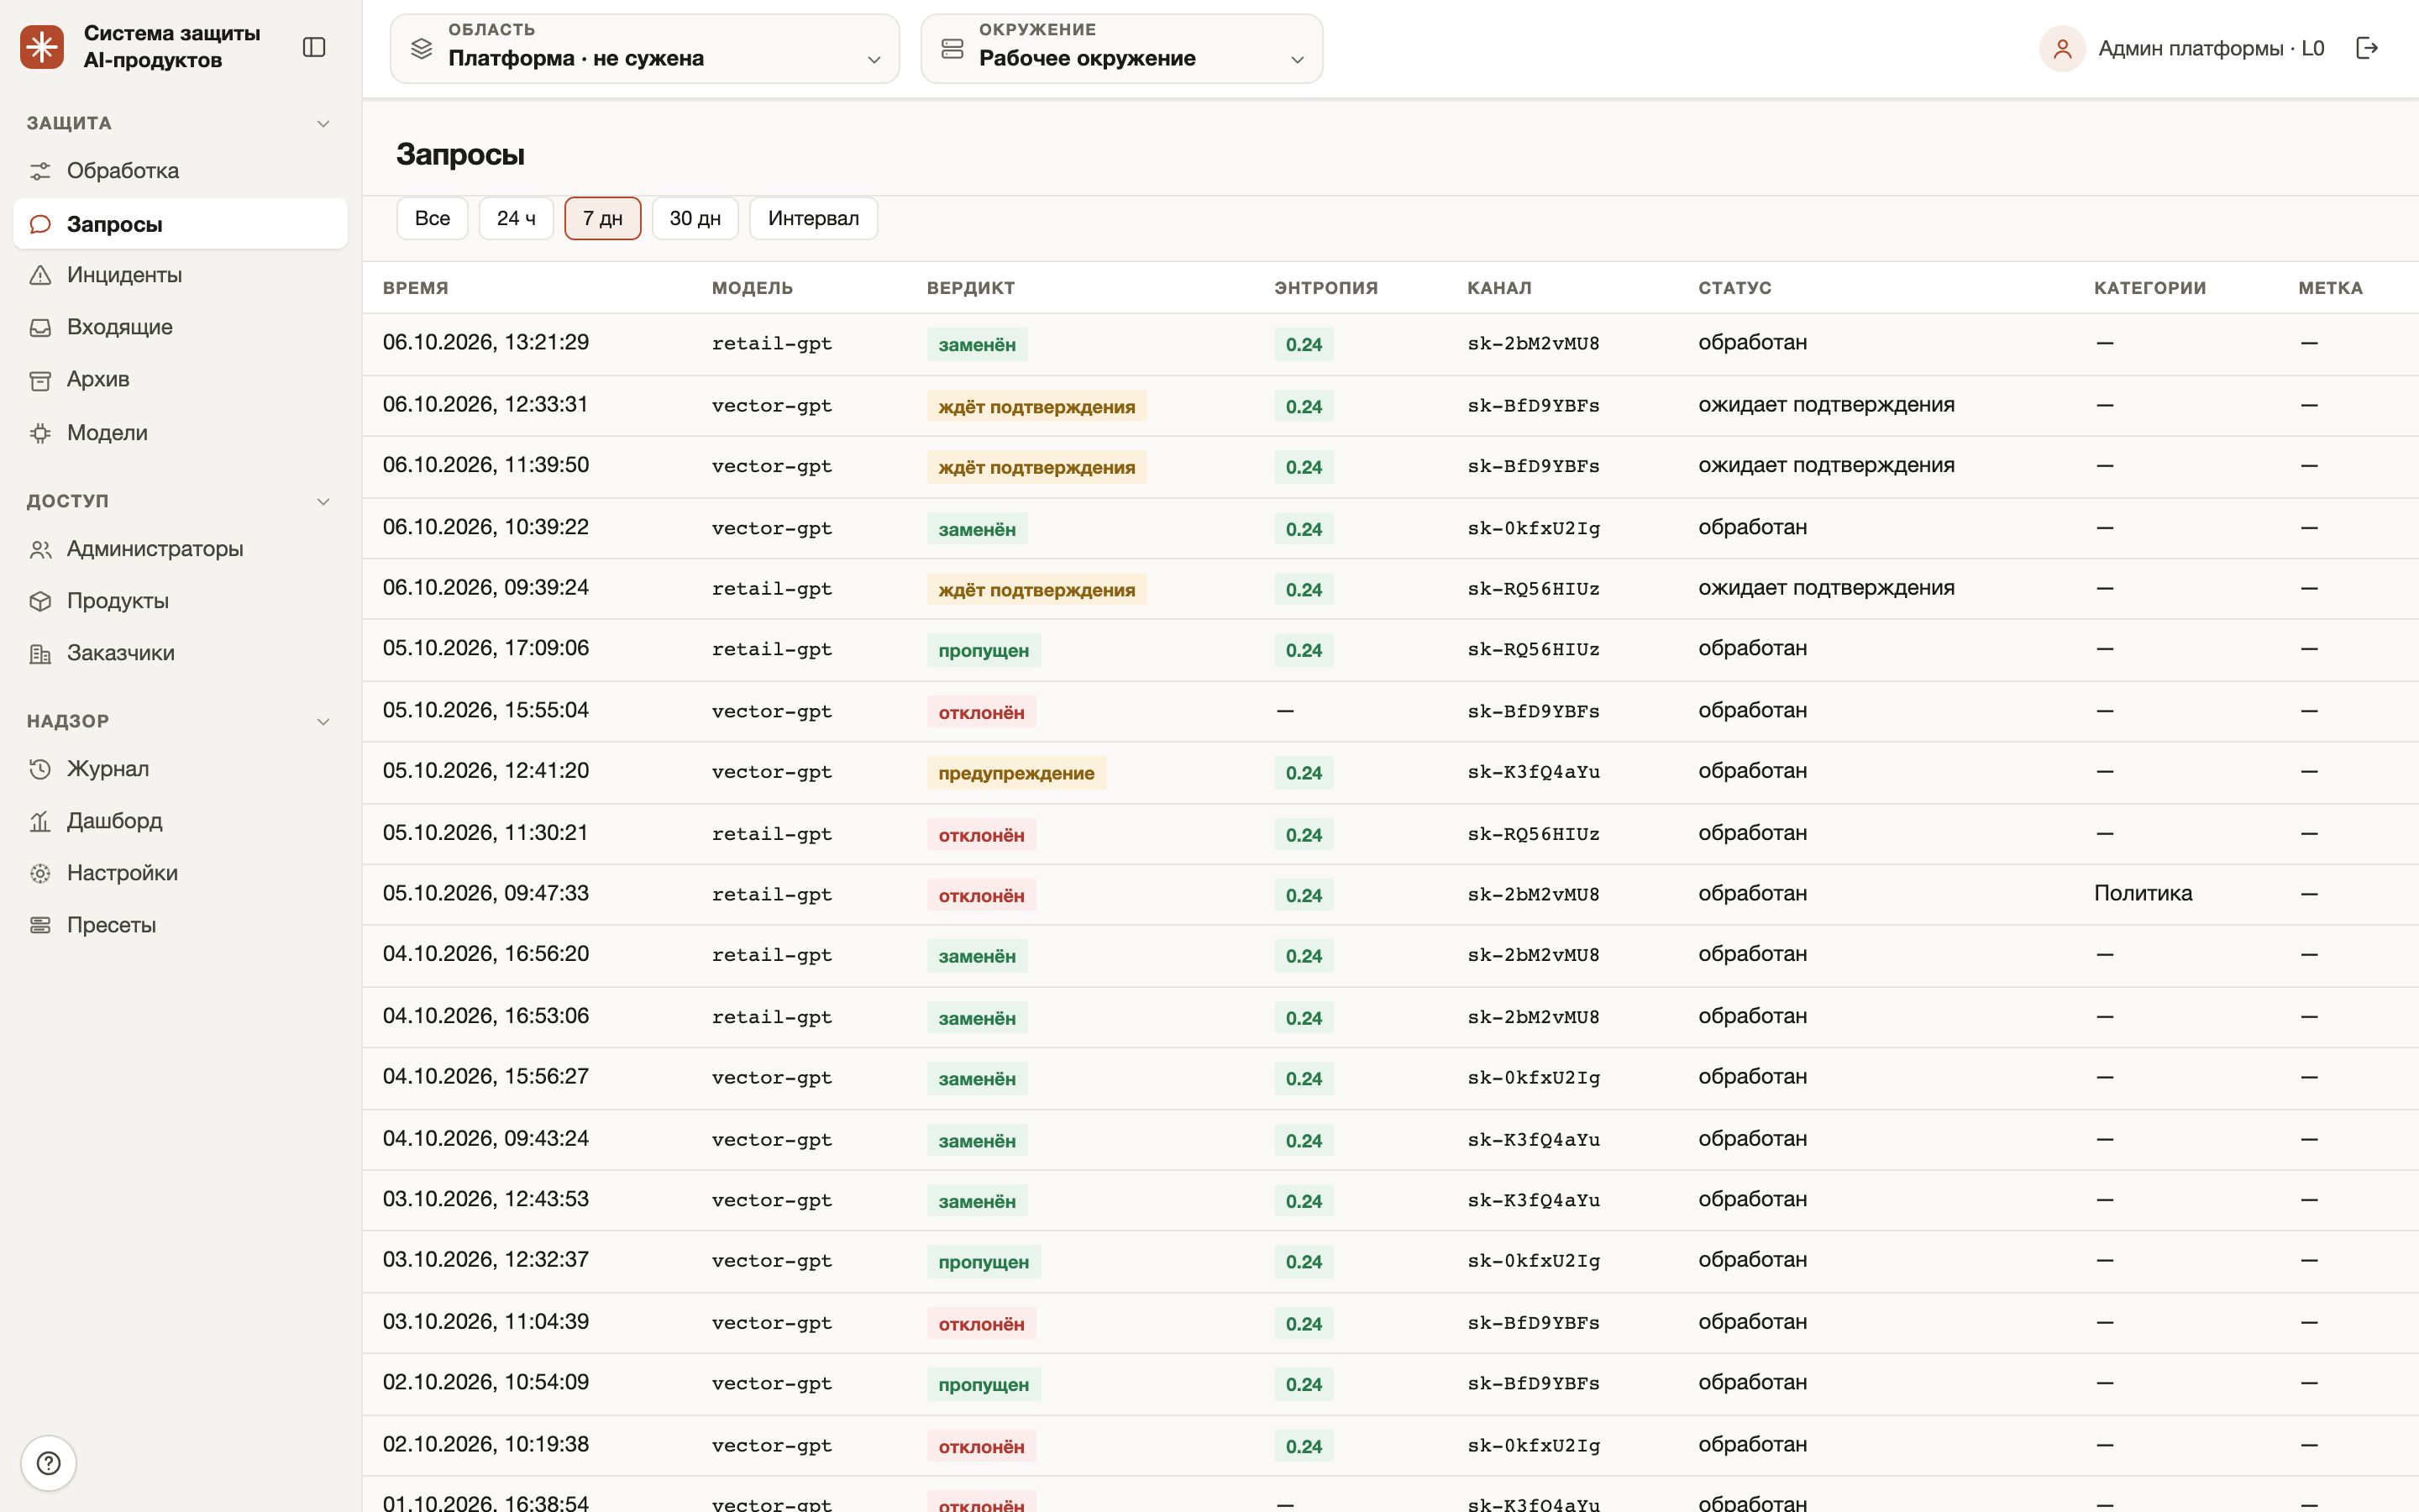Click the Пресеты stacked bars icon

[40, 925]
